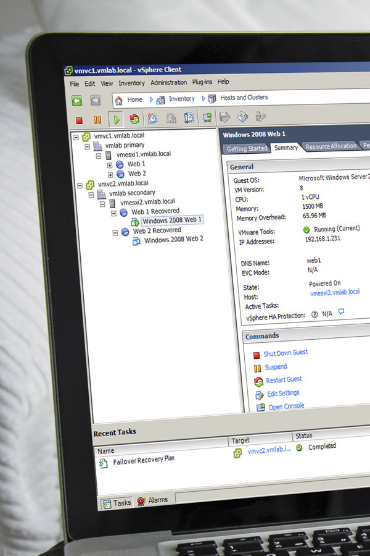
Task: Sort recent tasks by Status column header
Action: [x=331, y=434]
